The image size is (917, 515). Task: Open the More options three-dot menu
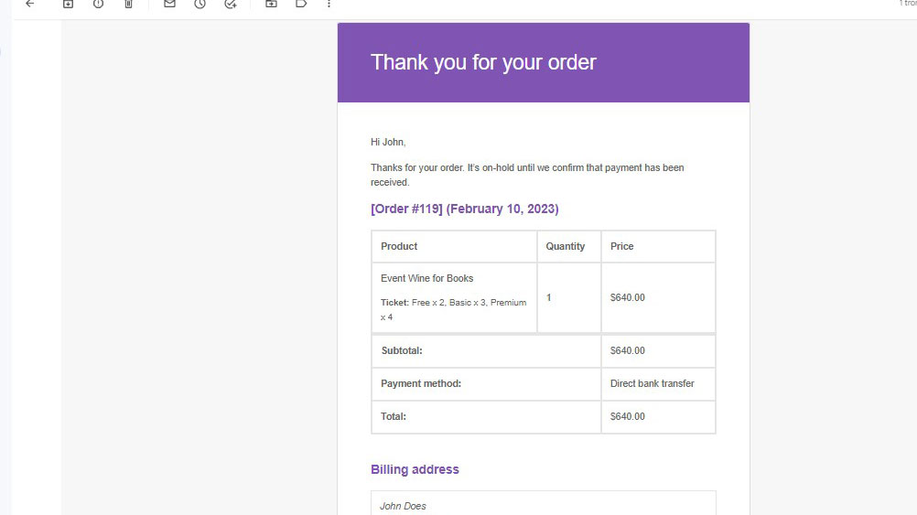329,5
